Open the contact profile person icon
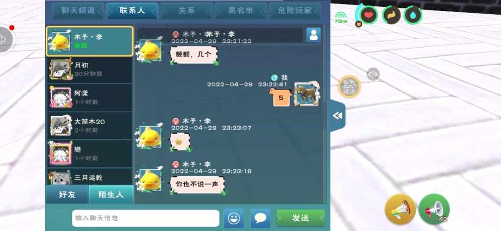Screen dimensions: 501x231 (313, 35)
